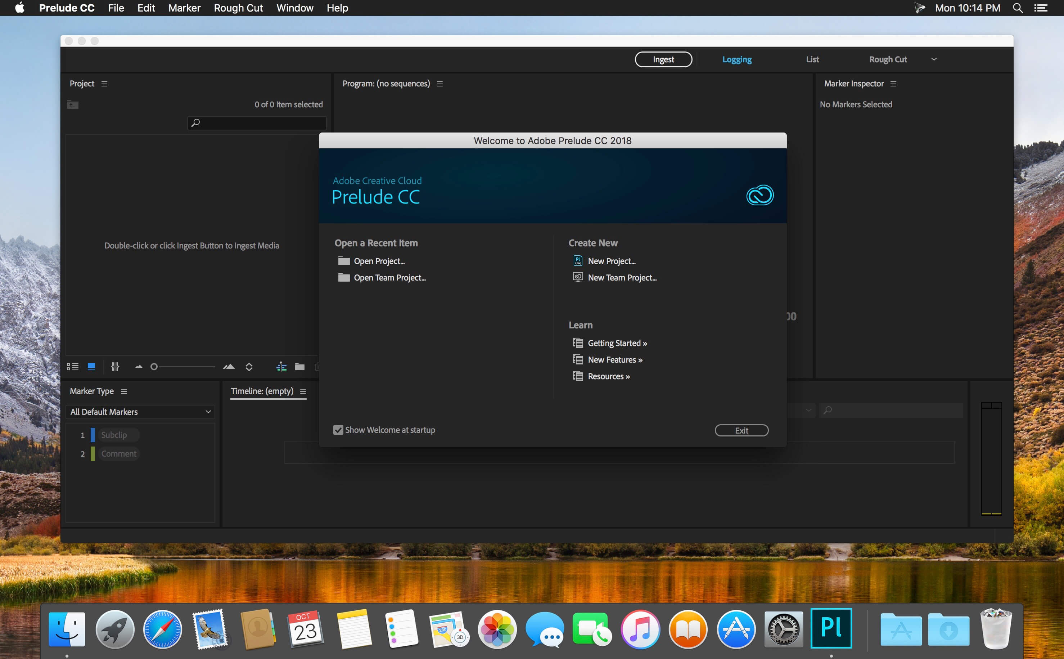Uncheck Show Welcome at startup
Image resolution: width=1064 pixels, height=659 pixels.
[338, 430]
